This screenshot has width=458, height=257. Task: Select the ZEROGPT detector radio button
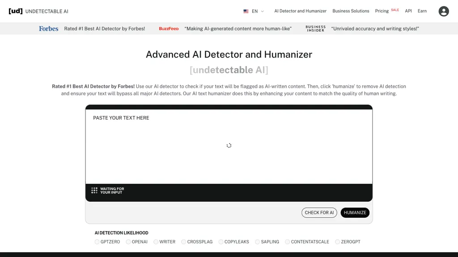pyautogui.click(x=336, y=241)
